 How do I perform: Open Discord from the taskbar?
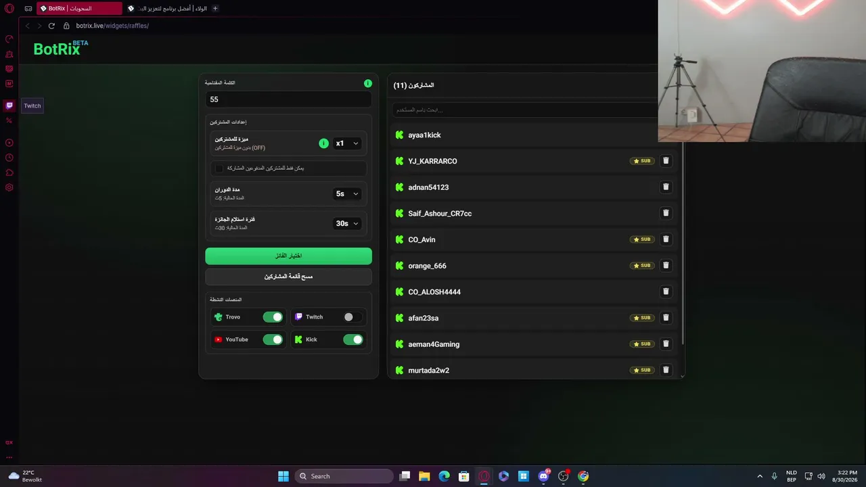pyautogui.click(x=543, y=476)
